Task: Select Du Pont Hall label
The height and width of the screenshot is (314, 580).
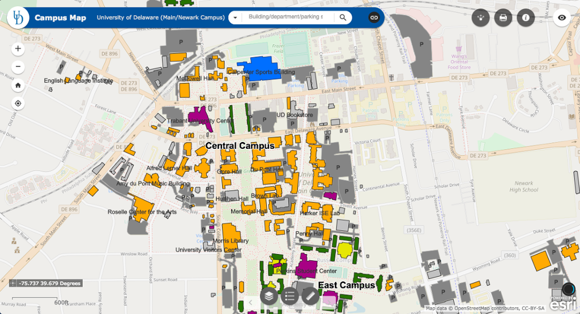Action: pos(267,170)
